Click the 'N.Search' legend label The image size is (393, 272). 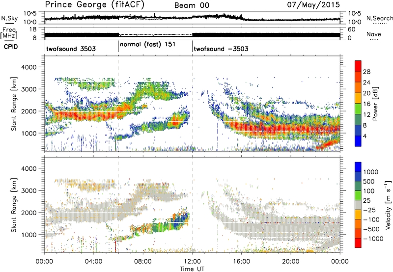click(x=379, y=18)
